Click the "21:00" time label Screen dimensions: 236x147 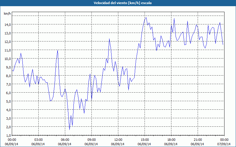[198, 140]
